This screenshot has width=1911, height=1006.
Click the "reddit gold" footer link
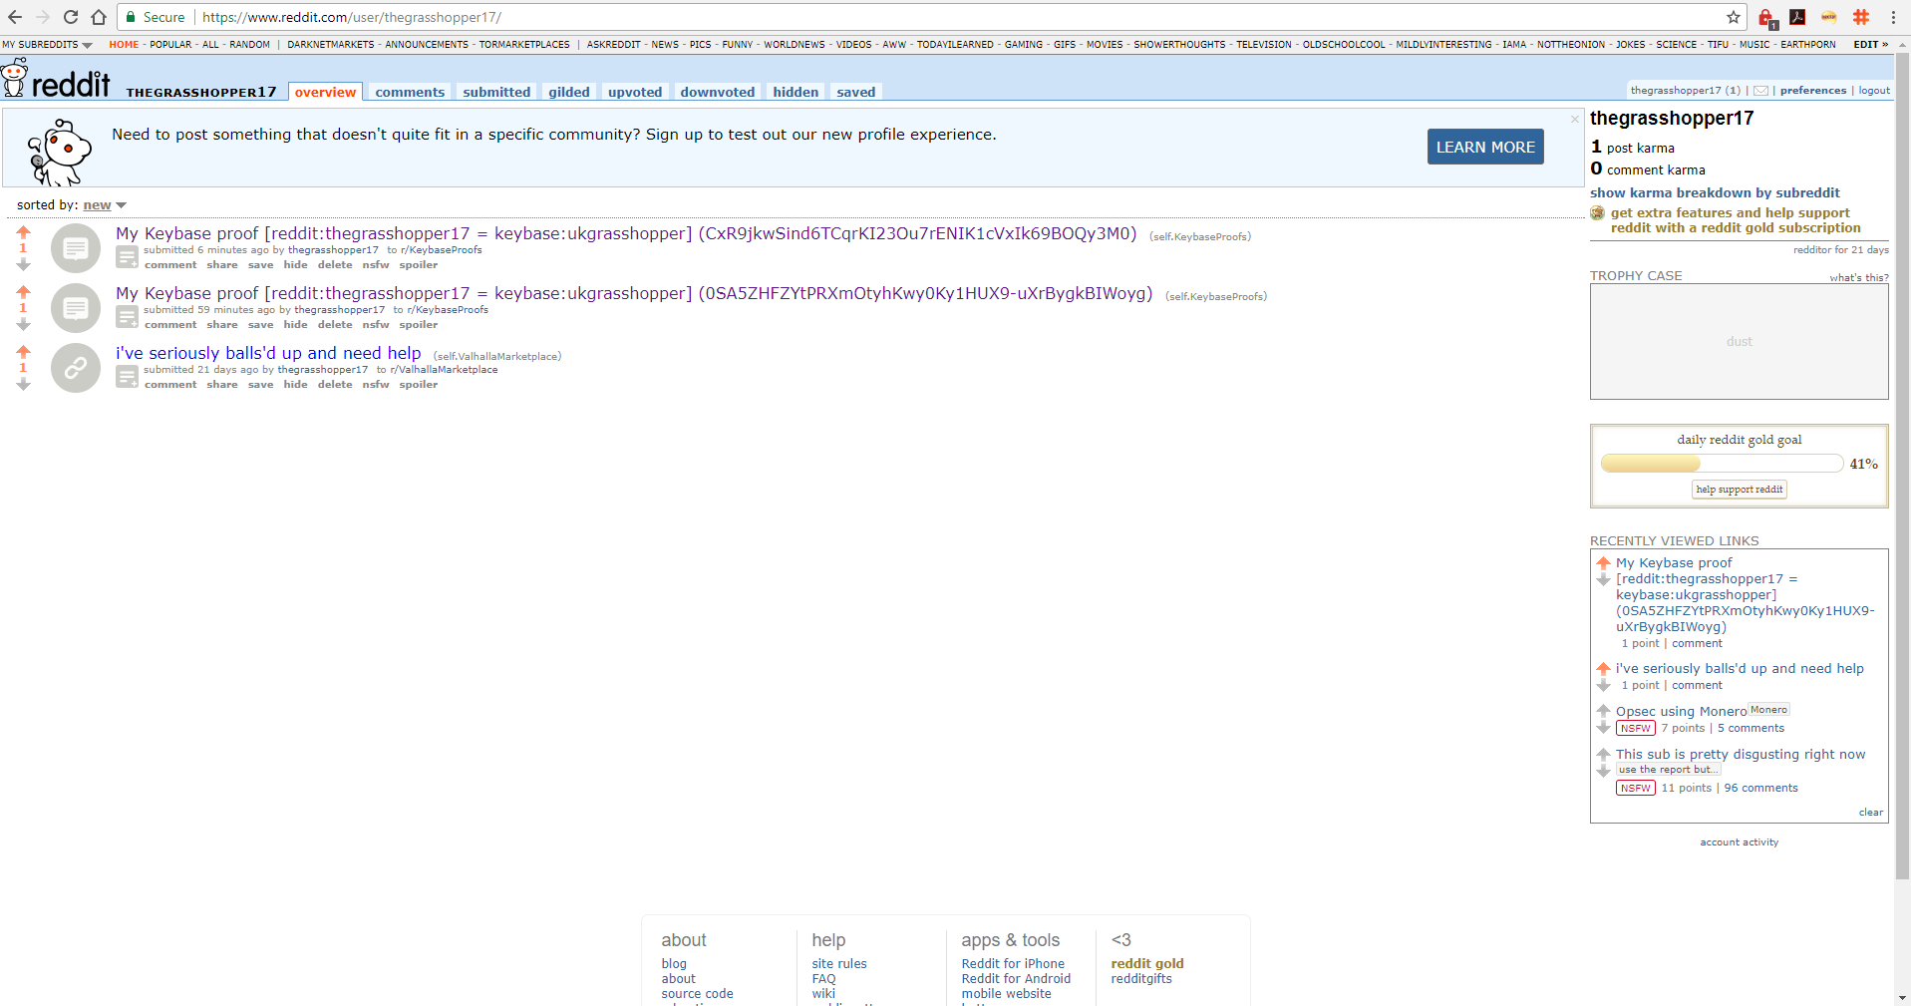pyautogui.click(x=1147, y=964)
